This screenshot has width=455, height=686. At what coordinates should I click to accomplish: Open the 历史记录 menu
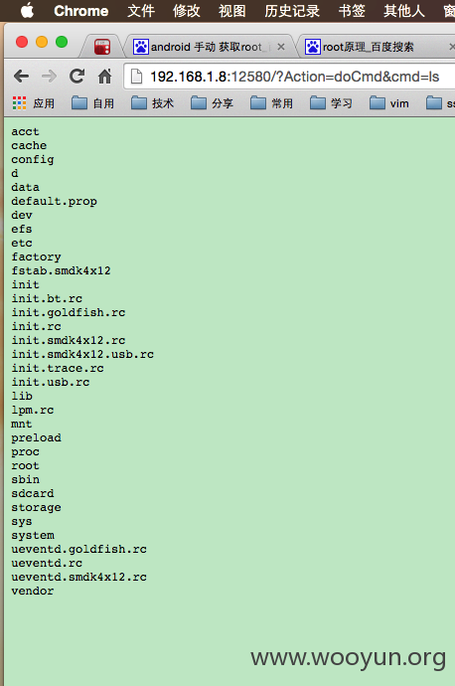[x=292, y=11]
